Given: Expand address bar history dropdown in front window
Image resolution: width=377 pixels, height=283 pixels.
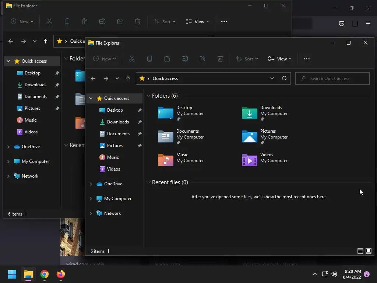Looking at the screenshot, I should point(272,78).
